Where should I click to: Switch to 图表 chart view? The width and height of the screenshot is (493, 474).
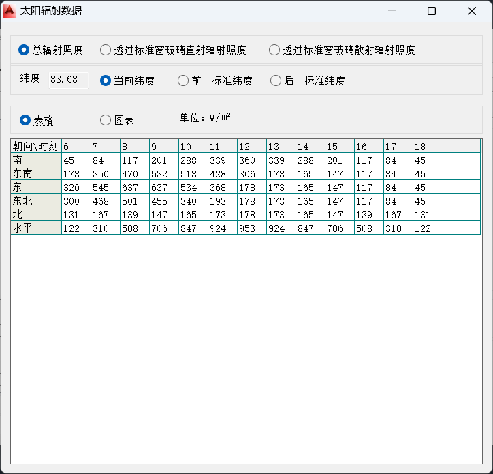point(106,120)
